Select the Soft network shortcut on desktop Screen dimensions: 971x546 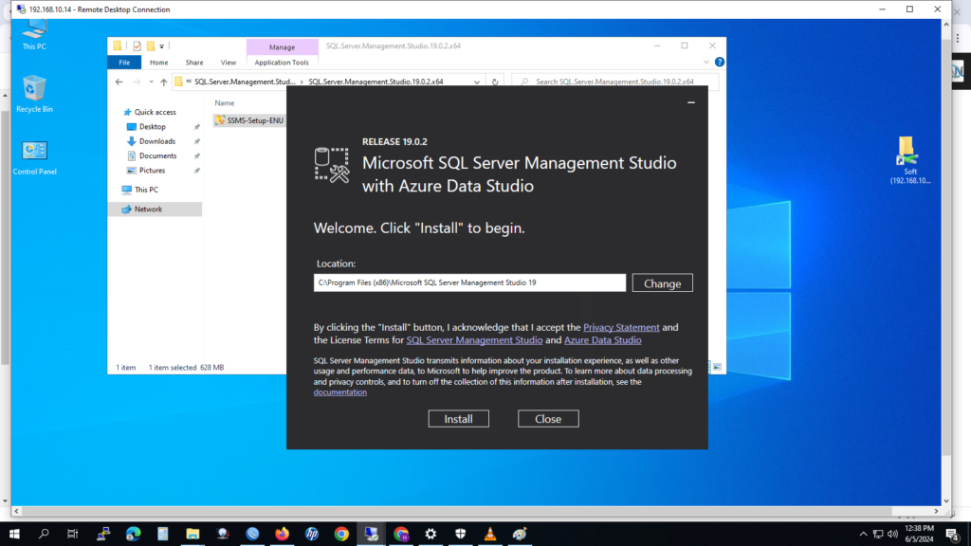click(x=909, y=159)
